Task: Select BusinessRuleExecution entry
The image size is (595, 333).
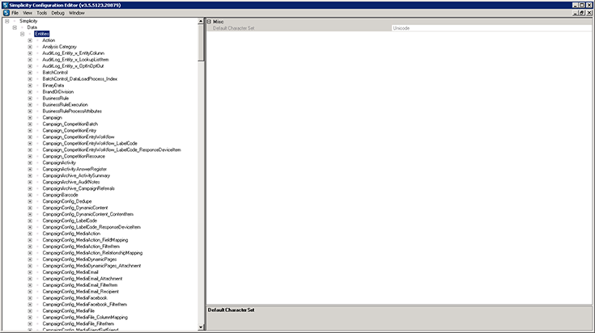Action: [x=65, y=104]
